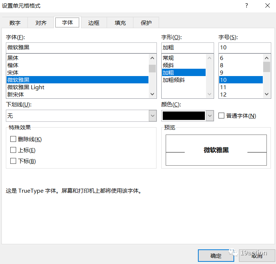Click size list up arrow

pos(267,58)
